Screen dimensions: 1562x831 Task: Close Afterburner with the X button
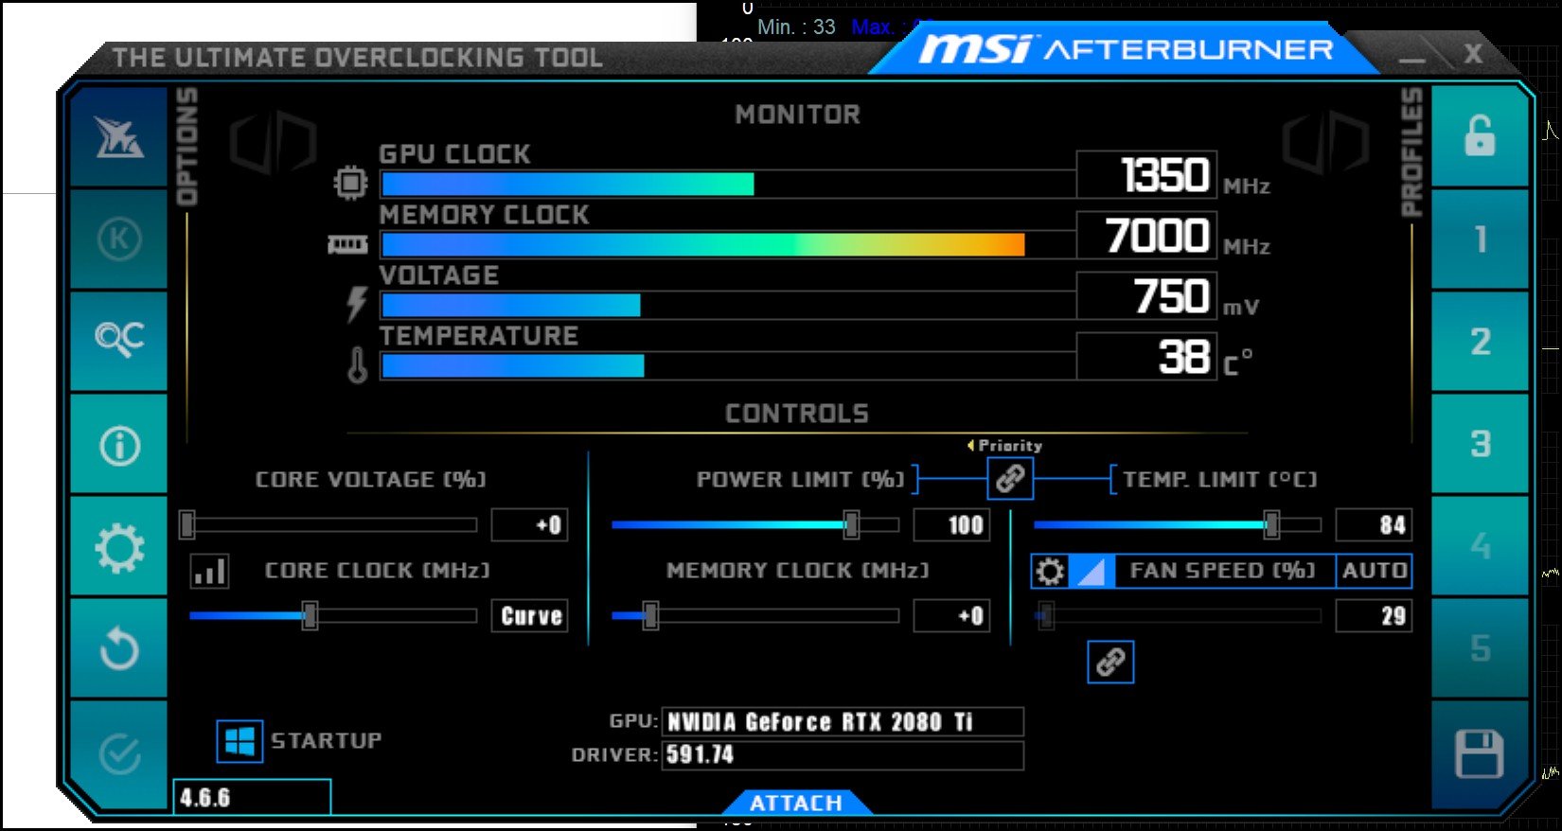(x=1473, y=54)
